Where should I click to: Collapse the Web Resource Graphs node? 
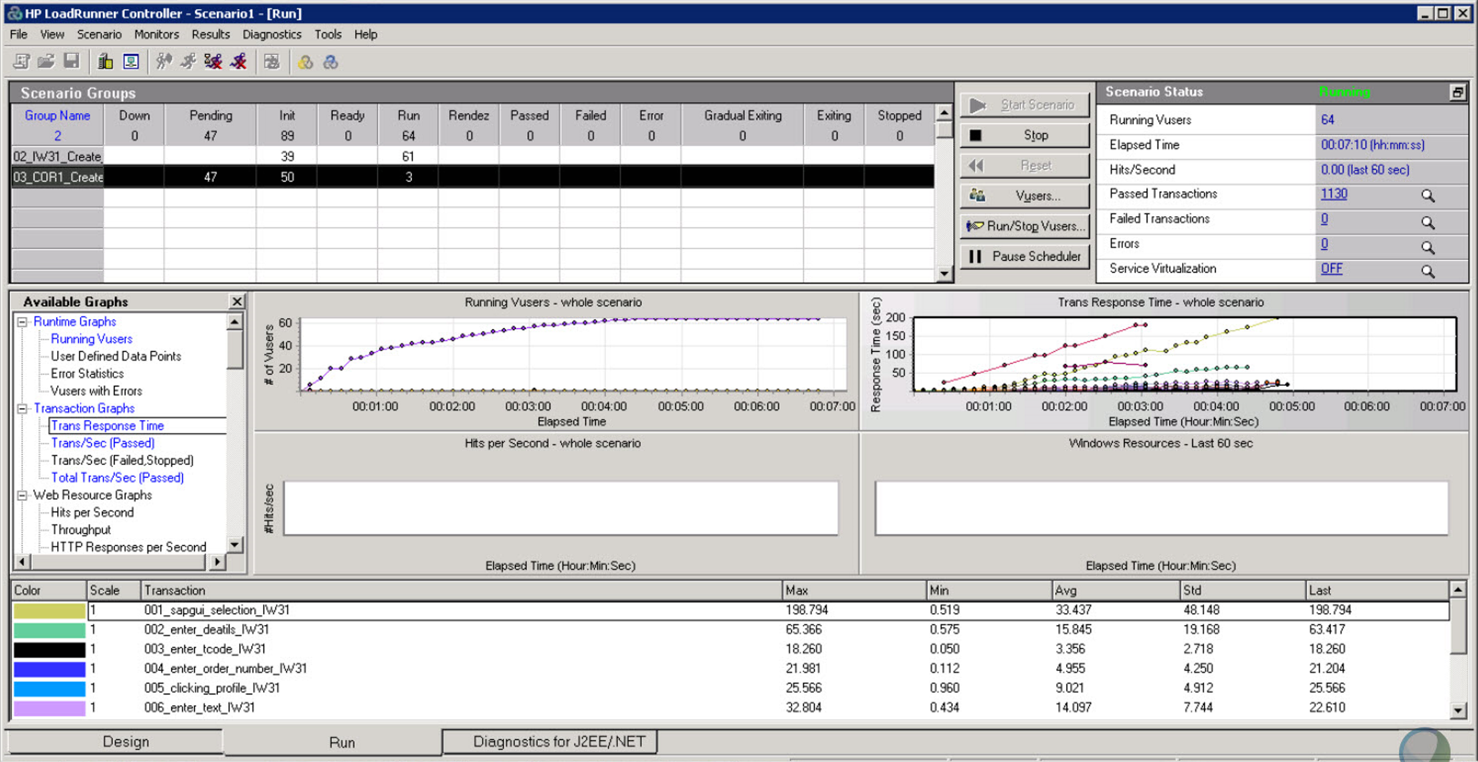coord(23,495)
